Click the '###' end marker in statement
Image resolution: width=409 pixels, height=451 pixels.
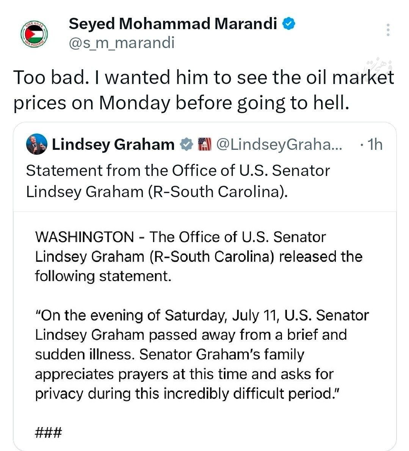tap(48, 432)
